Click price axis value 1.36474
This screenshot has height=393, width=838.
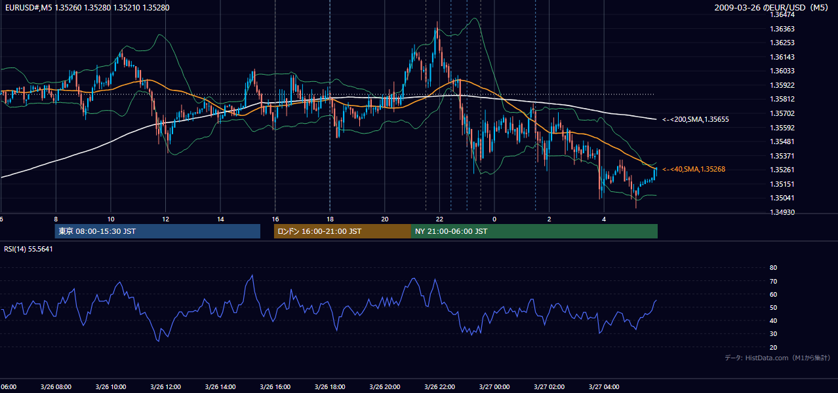782,14
